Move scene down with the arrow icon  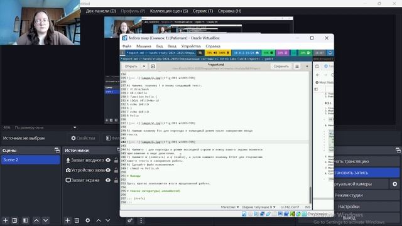click(x=46, y=220)
